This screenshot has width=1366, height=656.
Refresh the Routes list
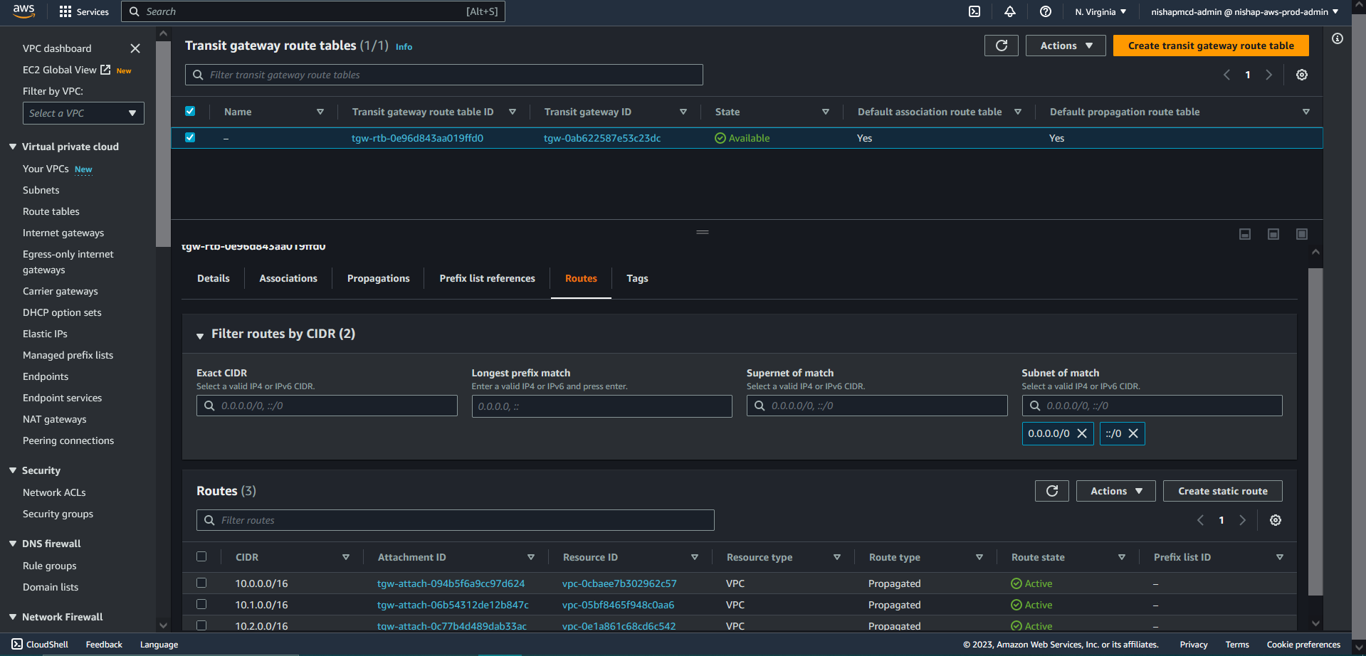pyautogui.click(x=1051, y=491)
